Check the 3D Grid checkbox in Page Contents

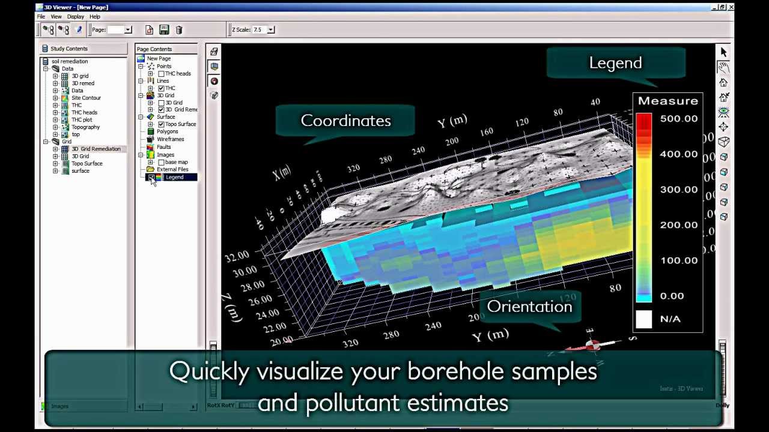tap(161, 103)
